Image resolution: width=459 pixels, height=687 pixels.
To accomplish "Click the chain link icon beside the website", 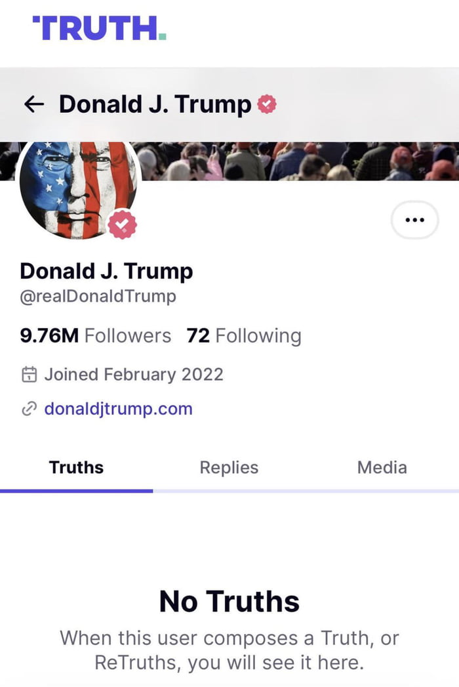I will click(28, 409).
